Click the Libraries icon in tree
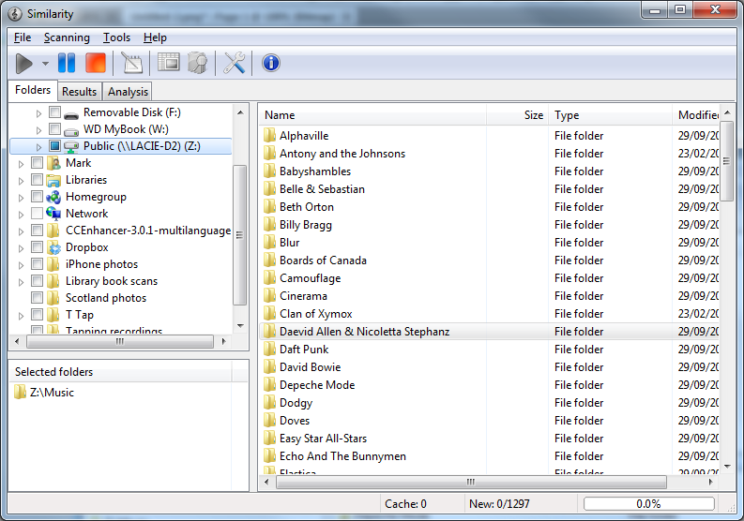 (x=53, y=180)
